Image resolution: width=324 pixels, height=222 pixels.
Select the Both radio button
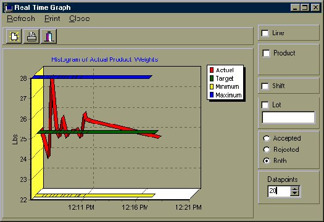(267, 161)
